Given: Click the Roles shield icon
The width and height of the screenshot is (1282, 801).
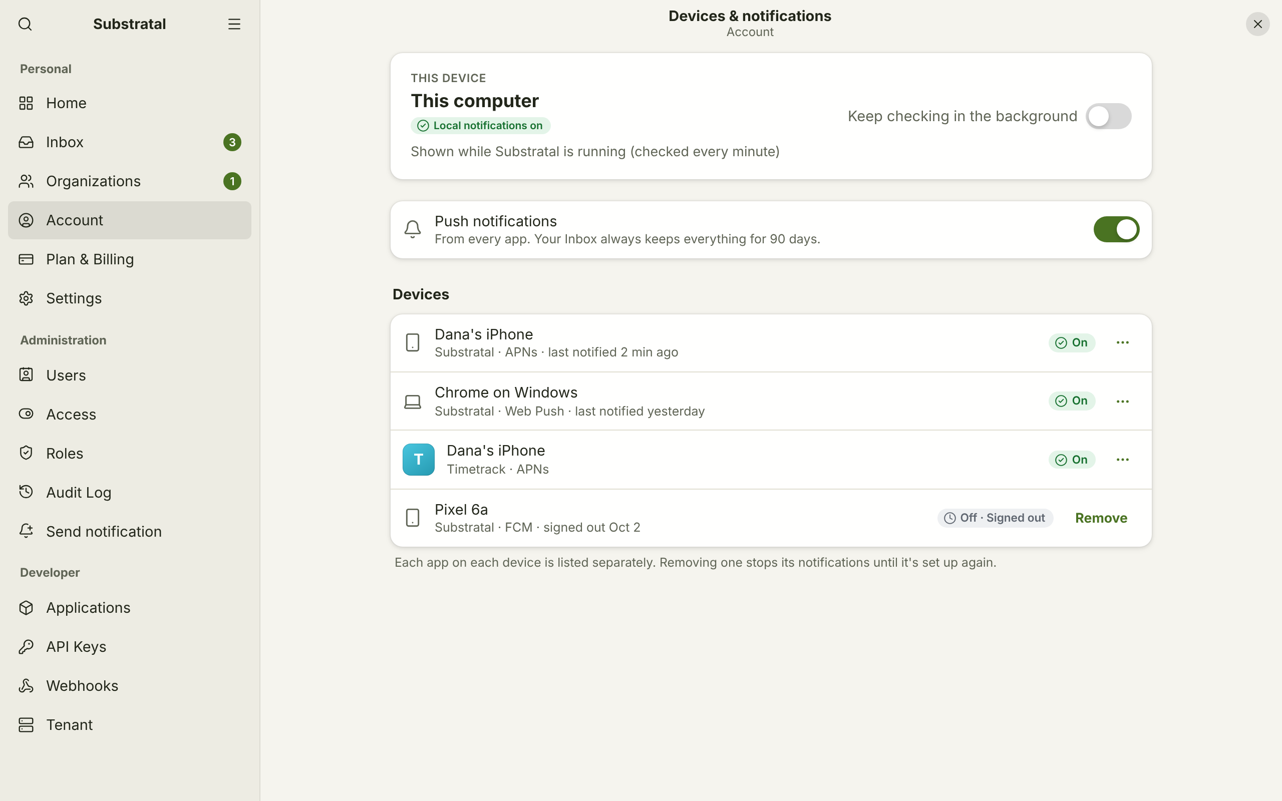Looking at the screenshot, I should [x=26, y=453].
